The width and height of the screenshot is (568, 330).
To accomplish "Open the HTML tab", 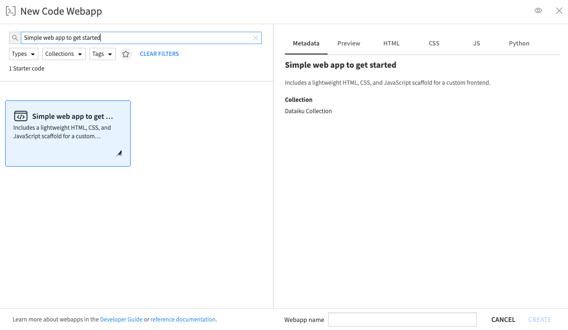I will click(x=391, y=43).
